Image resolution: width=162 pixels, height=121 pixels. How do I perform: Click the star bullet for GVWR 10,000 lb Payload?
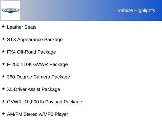coord(3,101)
